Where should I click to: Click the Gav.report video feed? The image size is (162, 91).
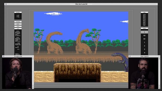(x=144, y=73)
